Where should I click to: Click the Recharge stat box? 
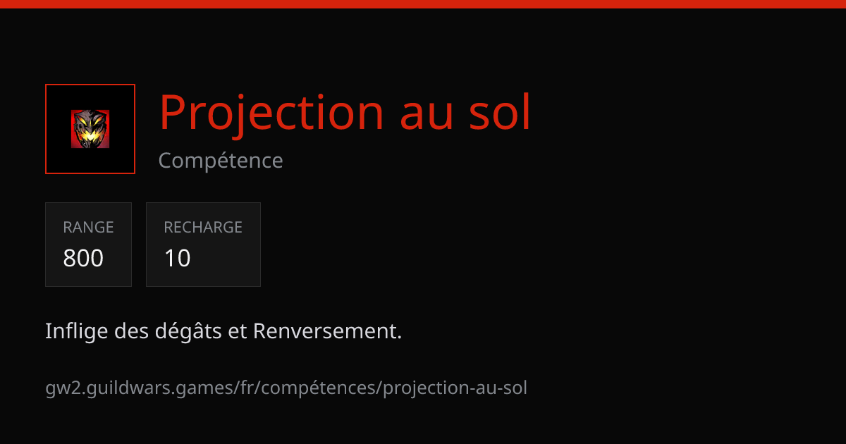(203, 245)
